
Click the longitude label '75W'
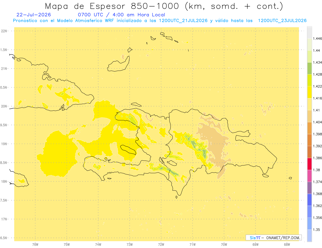67,245
